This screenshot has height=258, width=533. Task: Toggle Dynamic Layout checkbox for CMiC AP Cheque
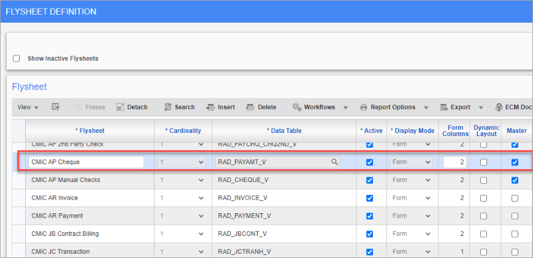tap(483, 162)
